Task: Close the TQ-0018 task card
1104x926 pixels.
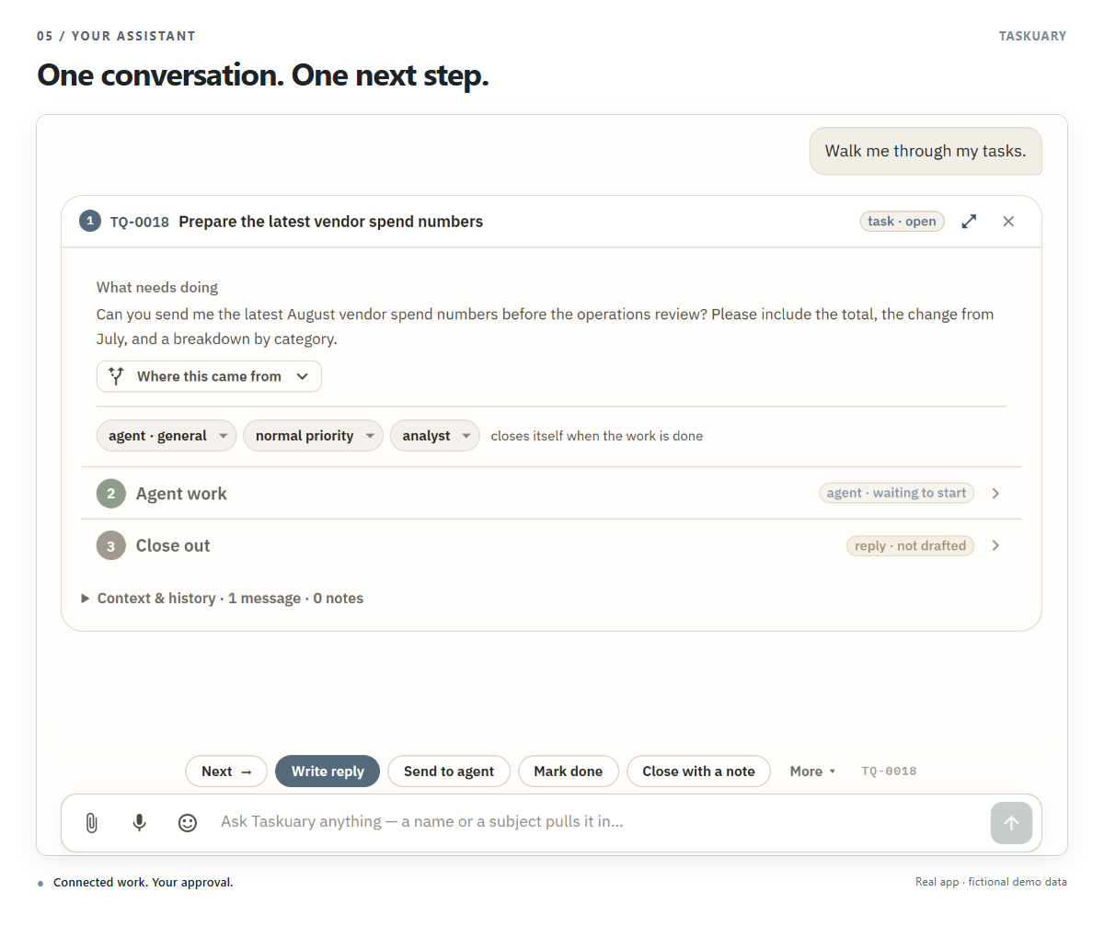Action: pos(1008,222)
